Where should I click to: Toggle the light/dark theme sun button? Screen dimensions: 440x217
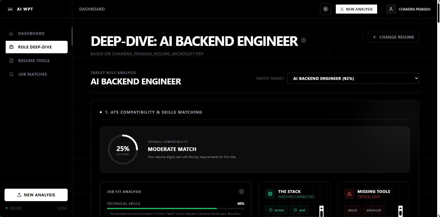(x=326, y=9)
